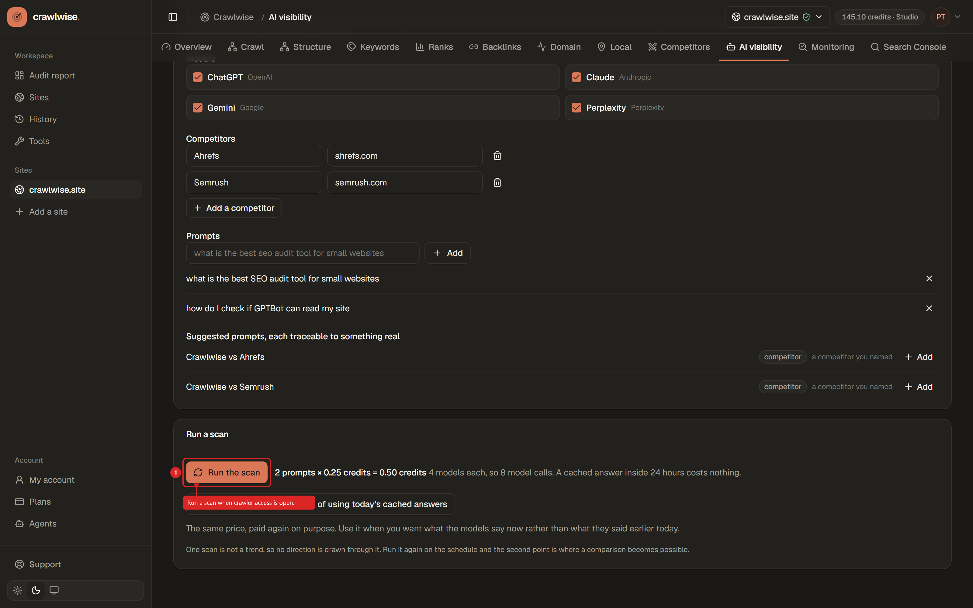Remove the best SEO audit tool prompt
Screen dimensions: 973x608
click(929, 279)
